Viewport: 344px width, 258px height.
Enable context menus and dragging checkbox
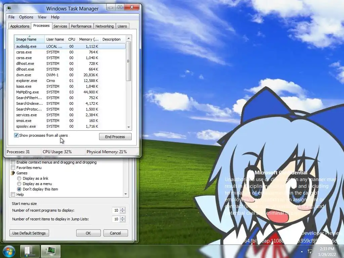pyautogui.click(x=13, y=162)
